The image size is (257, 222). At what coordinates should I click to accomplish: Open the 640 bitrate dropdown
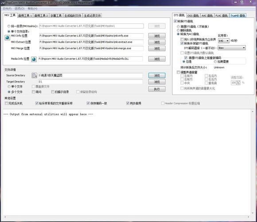point(224,41)
